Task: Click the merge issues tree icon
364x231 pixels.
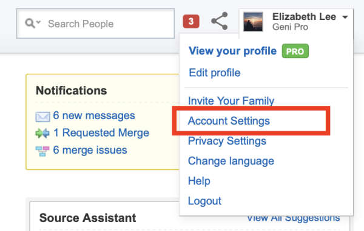Action: click(42, 151)
